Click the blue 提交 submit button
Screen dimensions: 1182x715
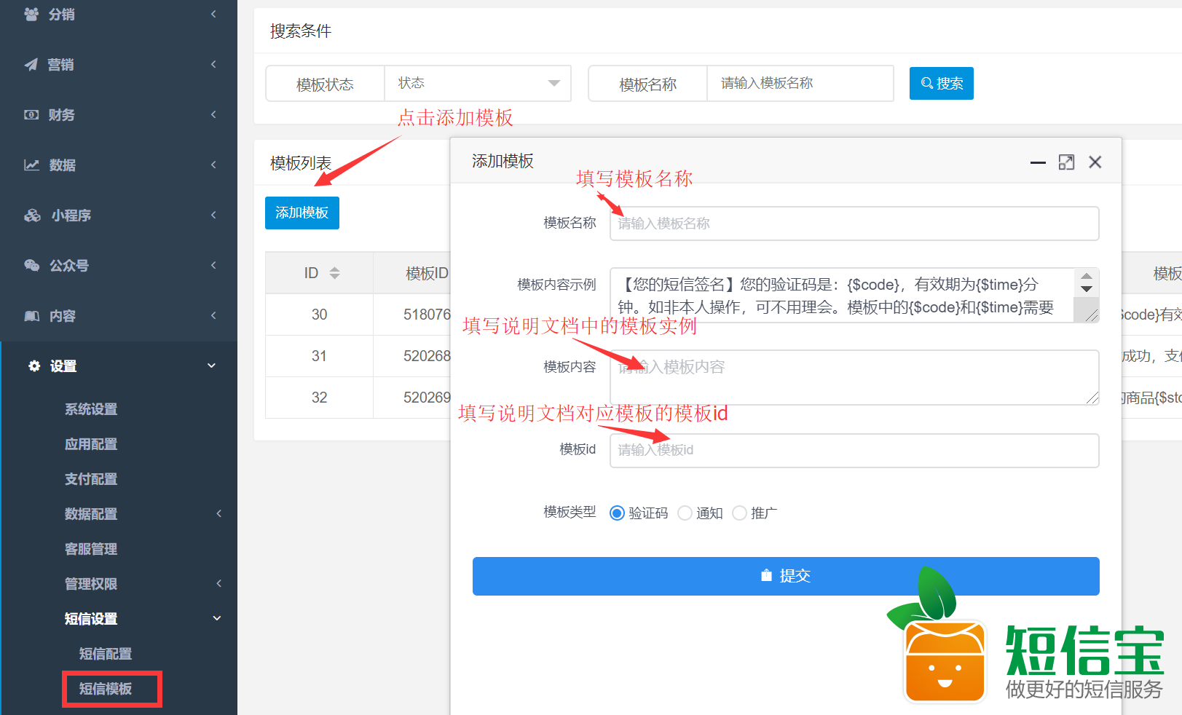785,576
